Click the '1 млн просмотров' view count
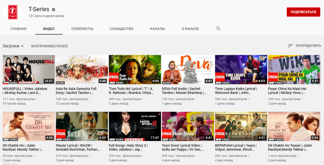The image size is (324, 165). click(x=282, y=156)
